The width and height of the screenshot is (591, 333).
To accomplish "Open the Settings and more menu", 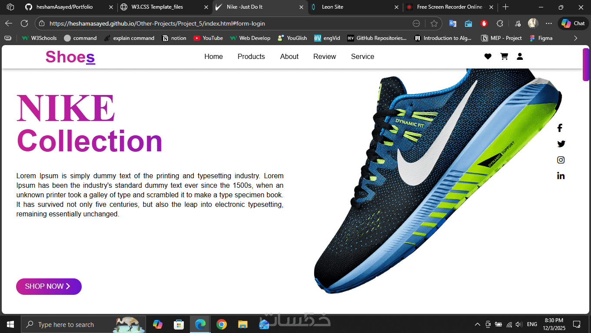I will [549, 23].
